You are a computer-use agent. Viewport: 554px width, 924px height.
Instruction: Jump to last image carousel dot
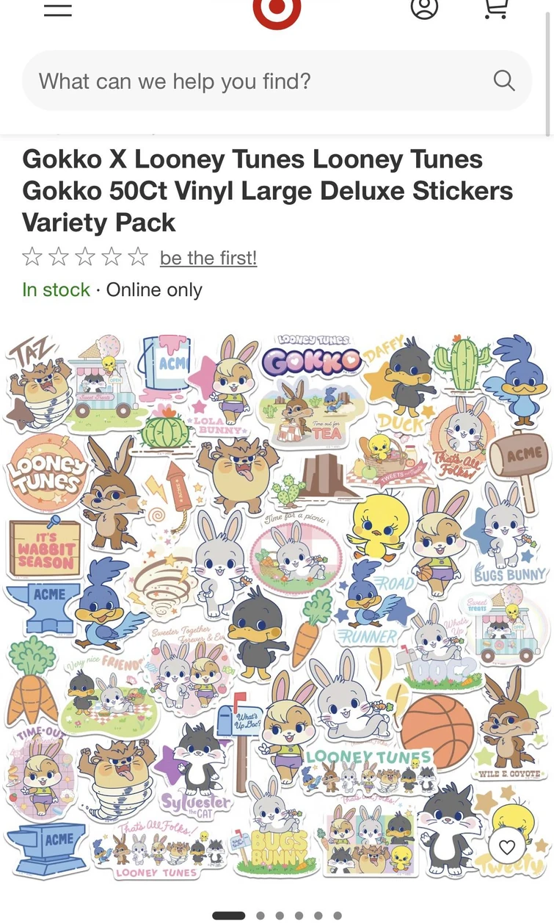coord(338,915)
